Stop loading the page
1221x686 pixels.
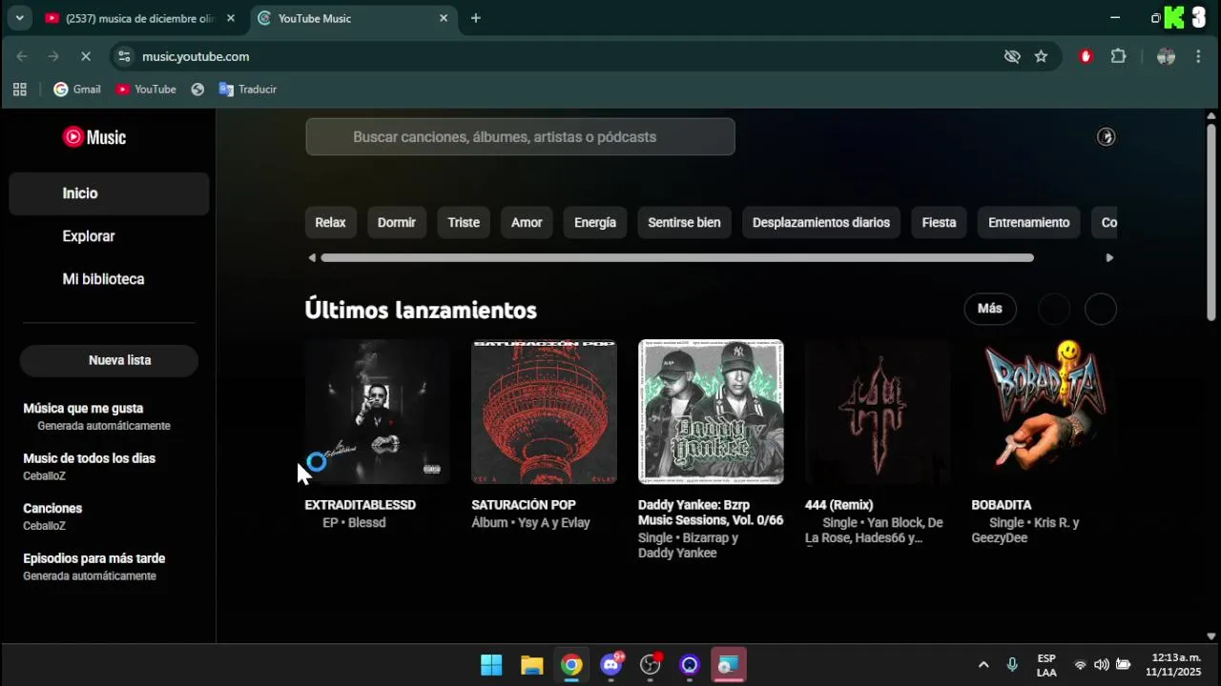tap(85, 56)
